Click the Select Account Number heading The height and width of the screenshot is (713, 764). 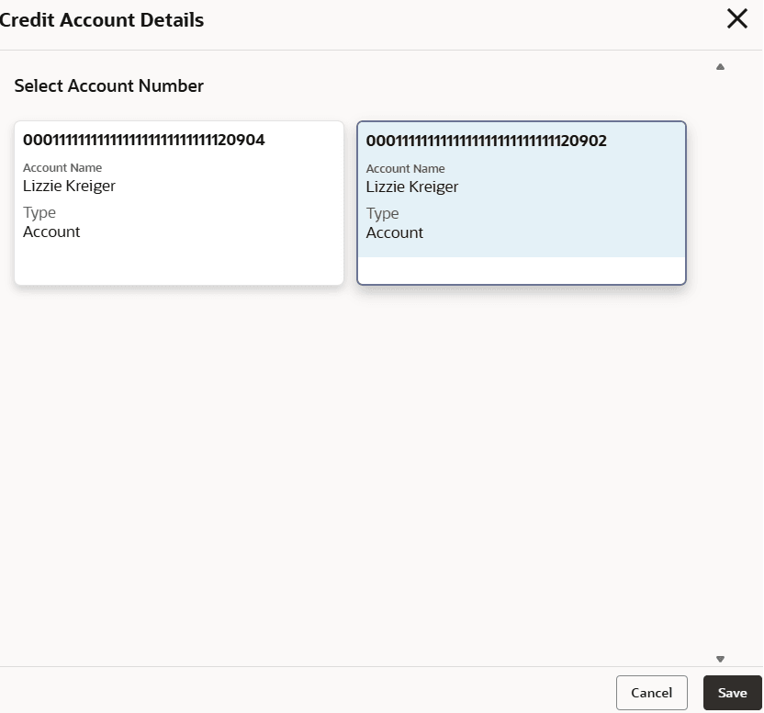click(108, 85)
